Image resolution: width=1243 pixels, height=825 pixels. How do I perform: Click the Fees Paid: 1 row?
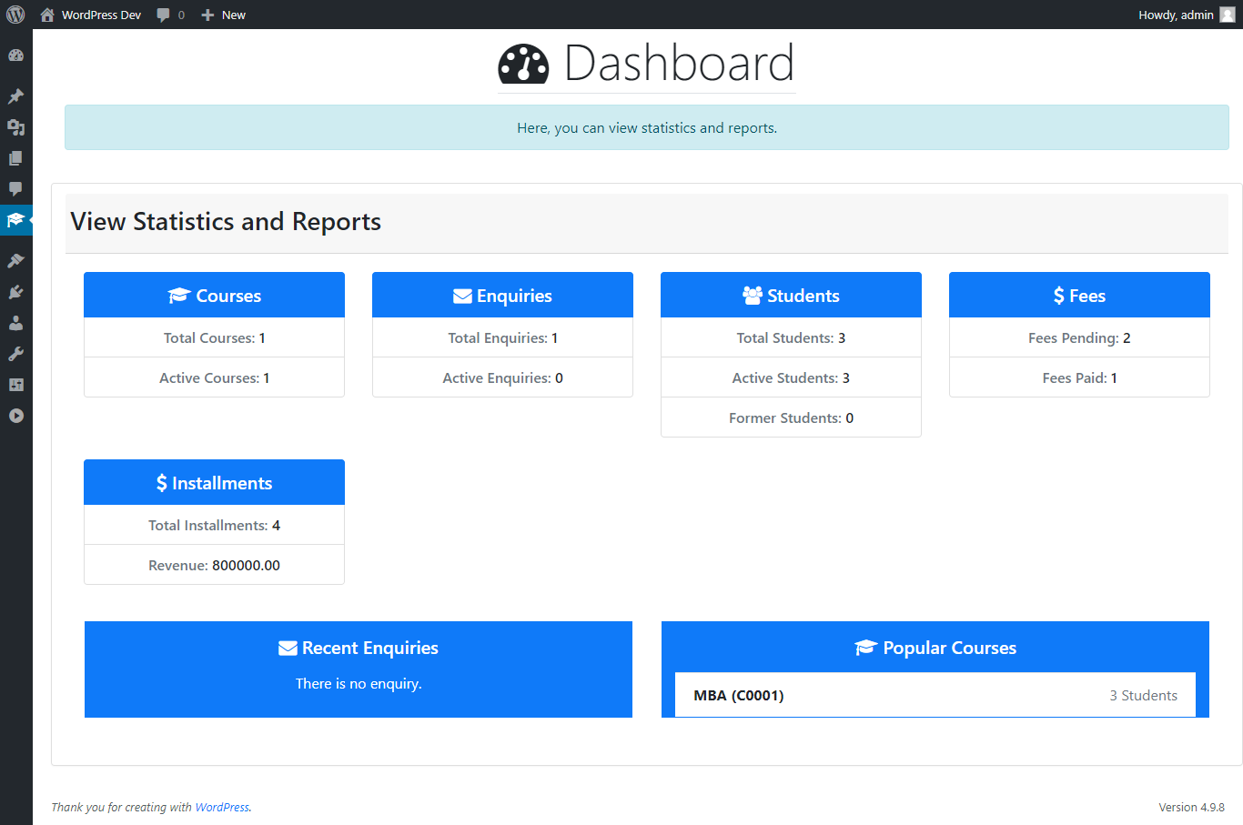click(1079, 377)
